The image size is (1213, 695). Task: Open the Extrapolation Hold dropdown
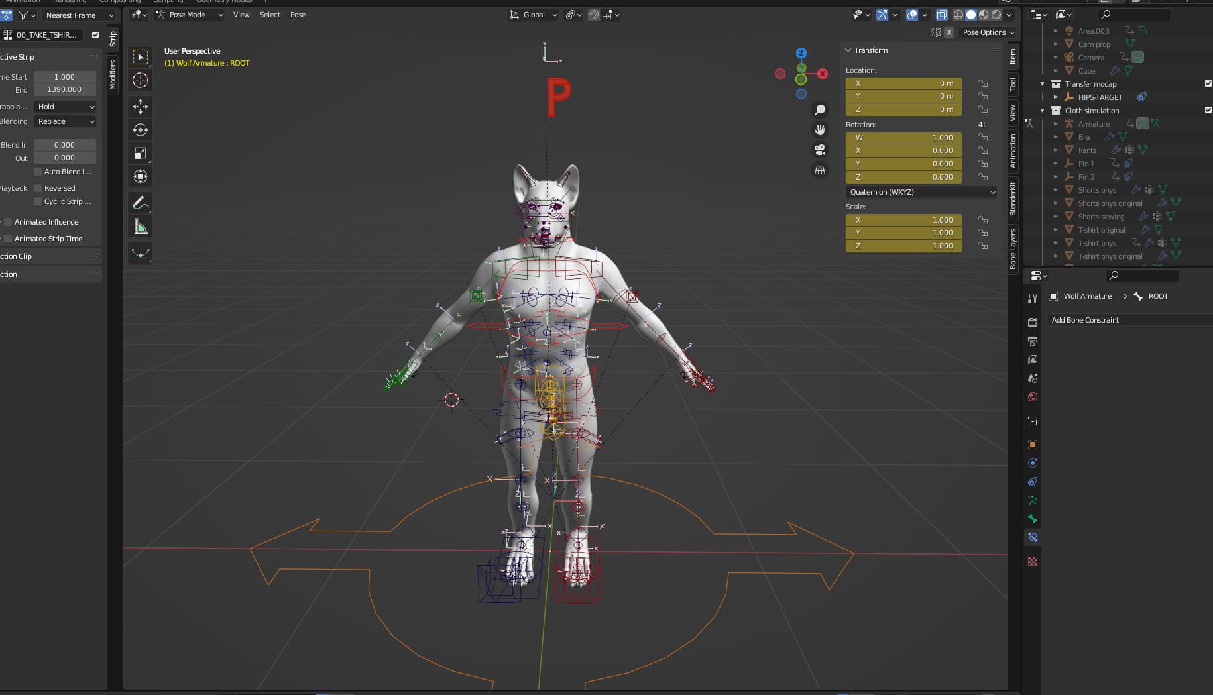[65, 107]
